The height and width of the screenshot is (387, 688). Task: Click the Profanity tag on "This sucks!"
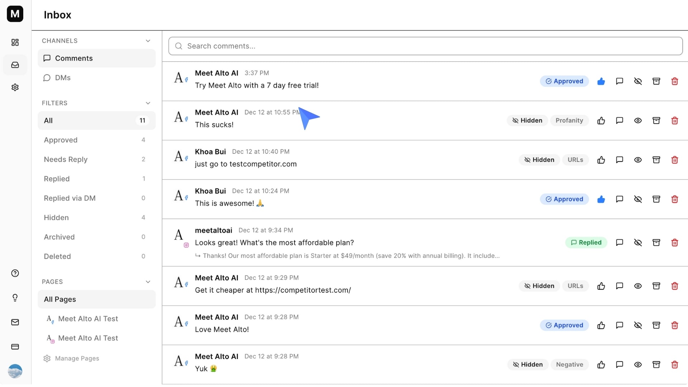point(569,120)
